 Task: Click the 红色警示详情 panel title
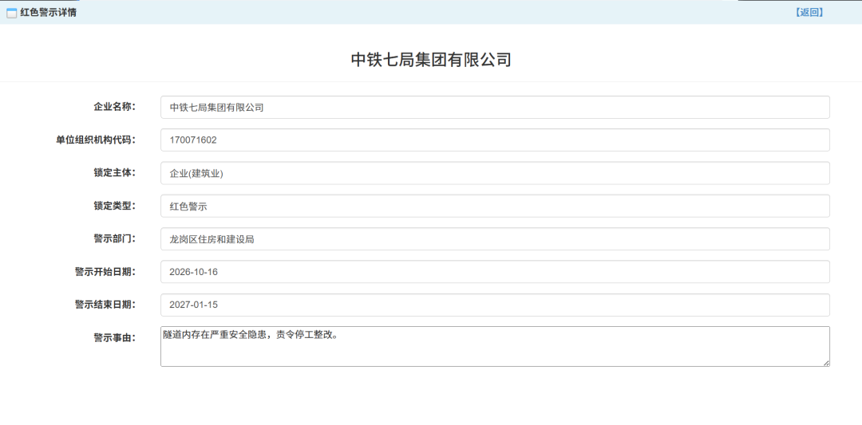(49, 13)
